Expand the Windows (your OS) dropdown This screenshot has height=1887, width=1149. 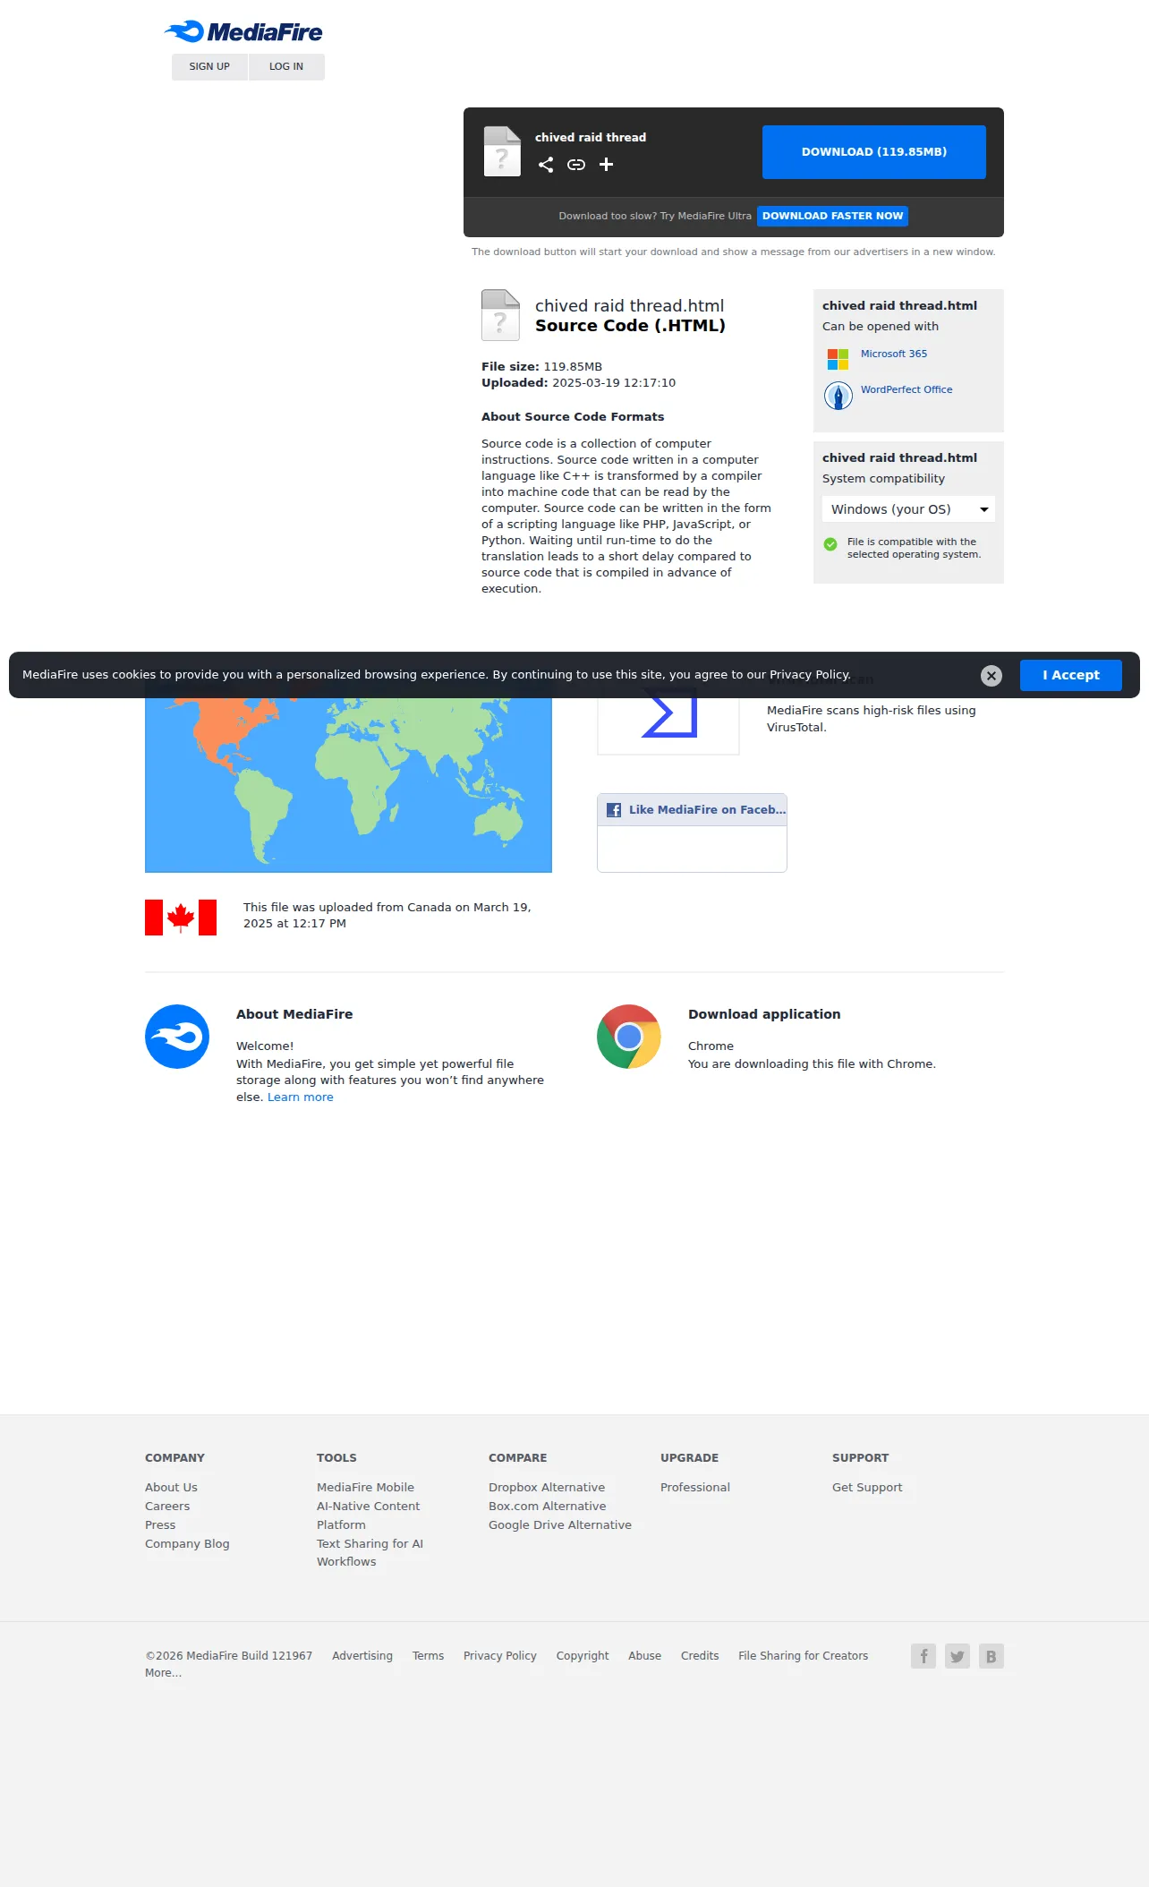pos(908,509)
